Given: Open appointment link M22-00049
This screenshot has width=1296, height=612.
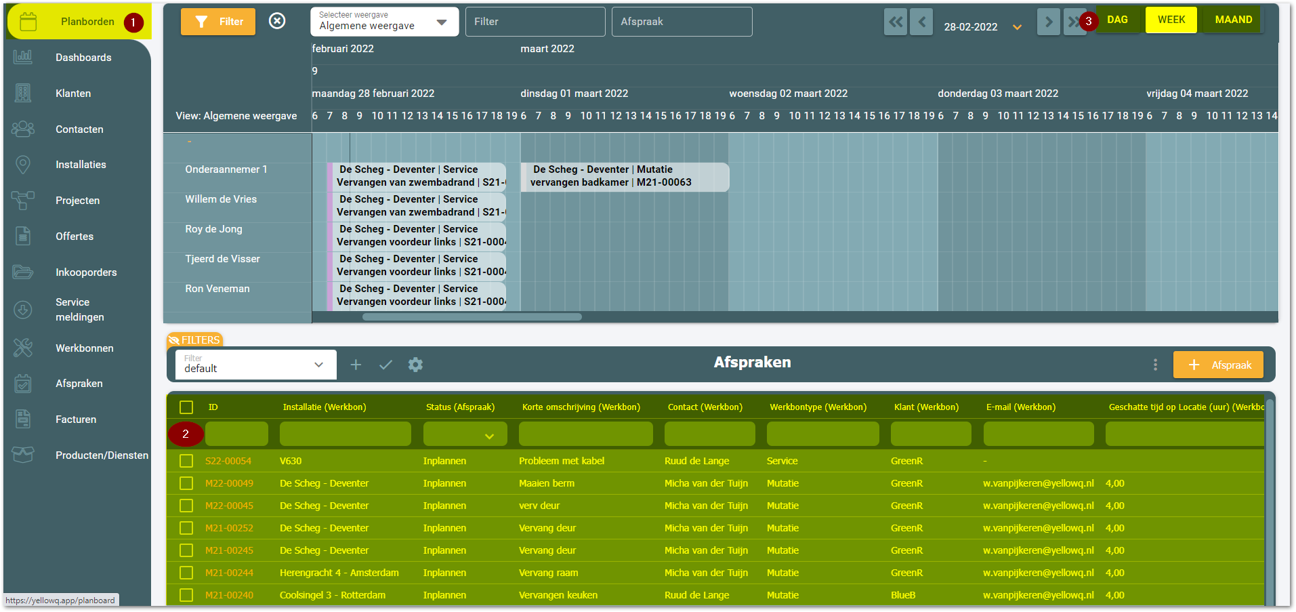Looking at the screenshot, I should [x=230, y=483].
